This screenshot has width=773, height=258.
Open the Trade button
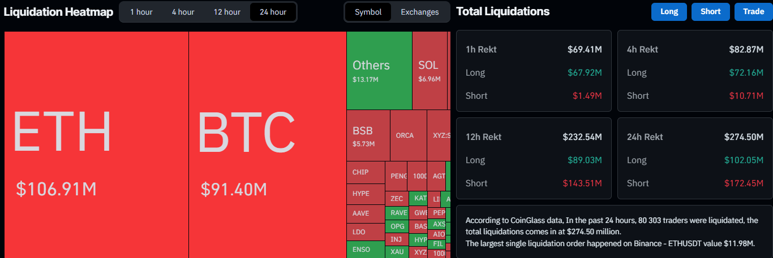tap(753, 12)
